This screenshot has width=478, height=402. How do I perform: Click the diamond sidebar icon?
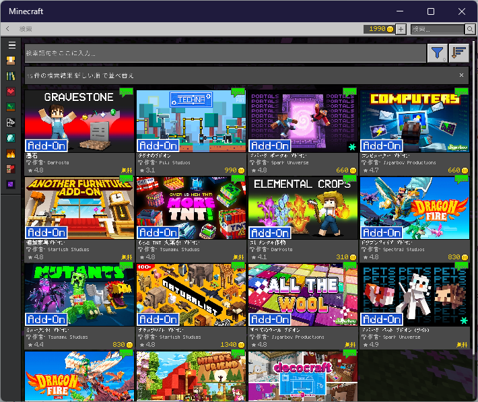tap(11, 138)
